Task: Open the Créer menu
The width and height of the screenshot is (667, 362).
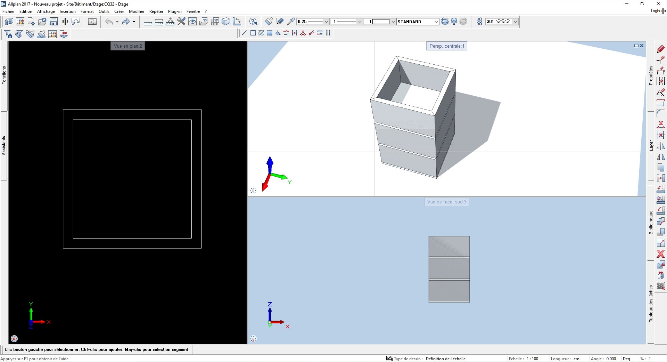Action: click(119, 11)
